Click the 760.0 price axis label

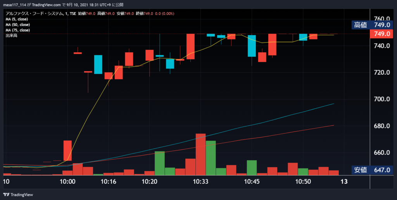point(382,19)
